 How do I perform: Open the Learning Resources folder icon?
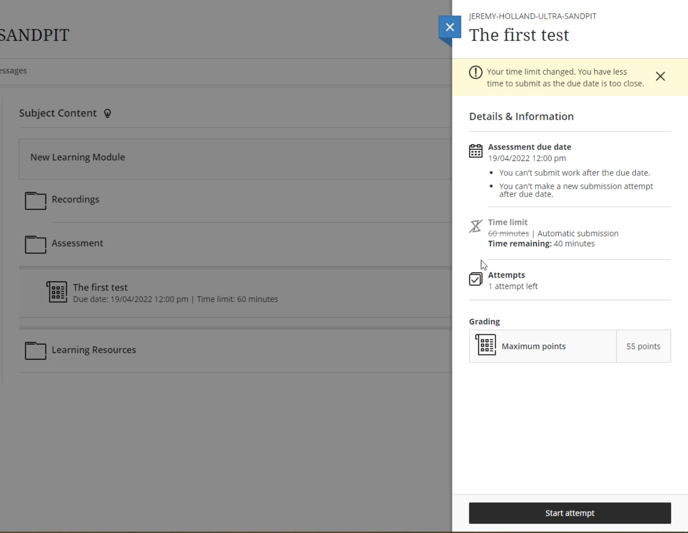[x=35, y=351]
